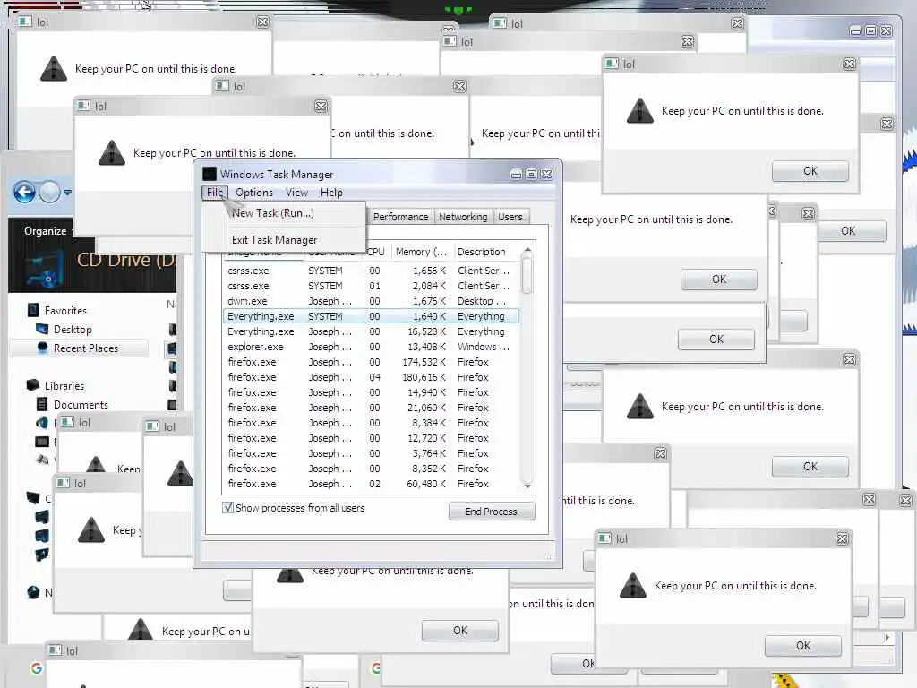Click lol dialog title icon overlapping Explorer toolbar
Screen dimensions: 917x688
click(83, 106)
